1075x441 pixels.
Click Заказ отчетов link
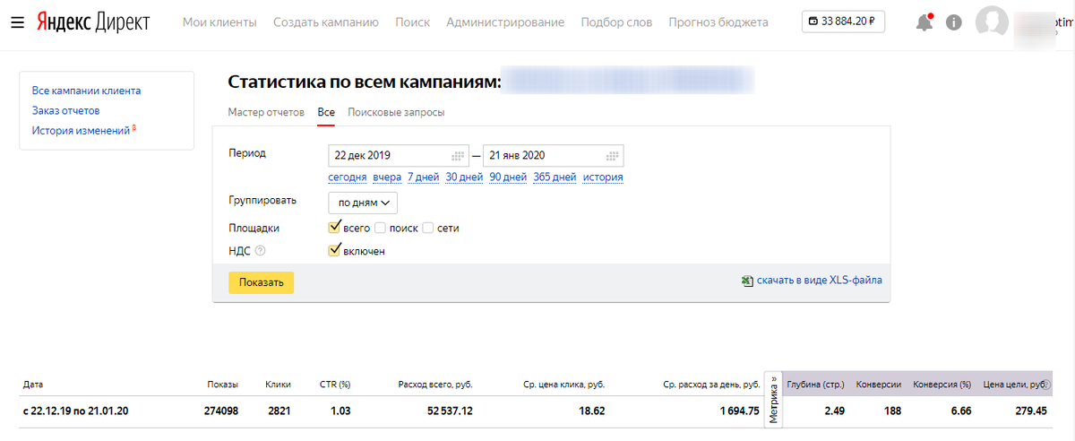[65, 111]
